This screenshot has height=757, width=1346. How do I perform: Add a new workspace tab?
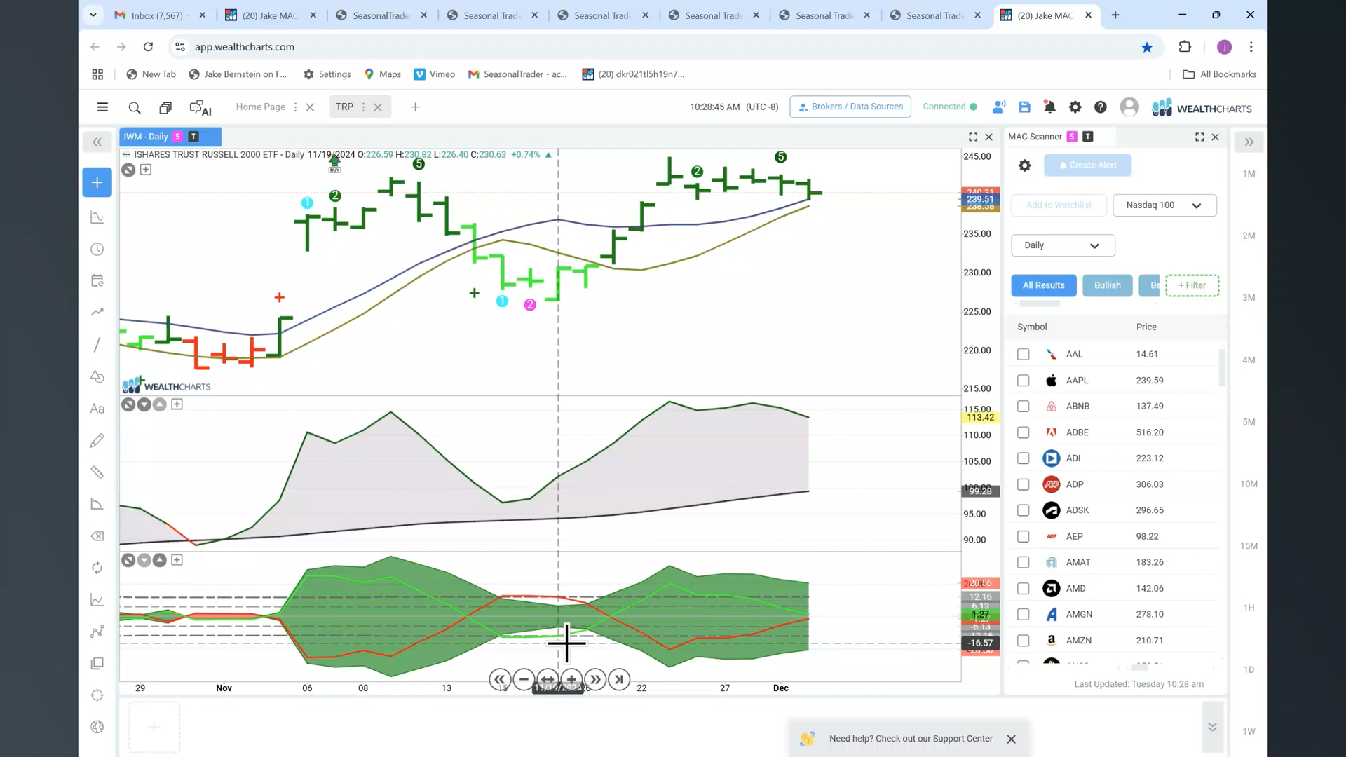coord(415,107)
